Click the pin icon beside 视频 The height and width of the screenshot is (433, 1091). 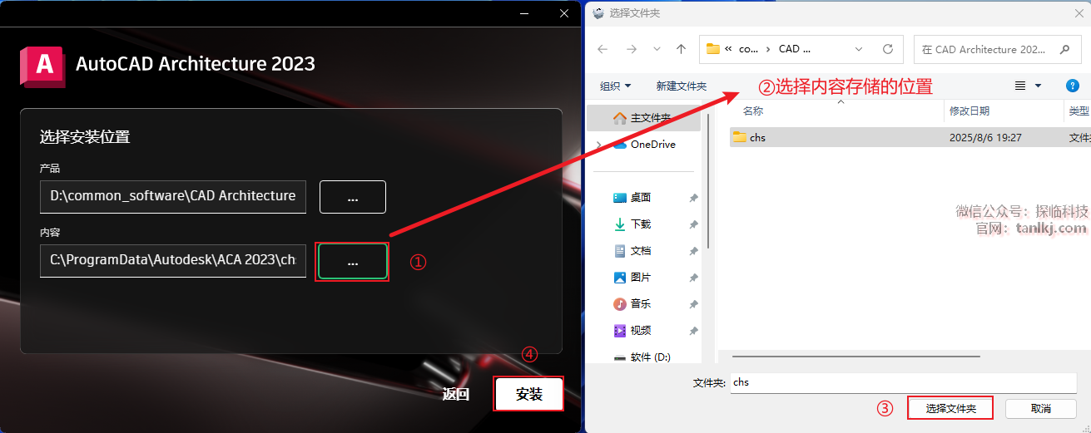[x=693, y=331]
